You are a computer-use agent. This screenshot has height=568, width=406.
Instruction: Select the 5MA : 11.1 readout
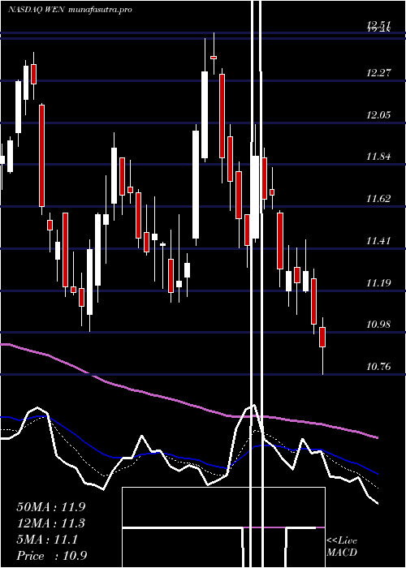47,540
